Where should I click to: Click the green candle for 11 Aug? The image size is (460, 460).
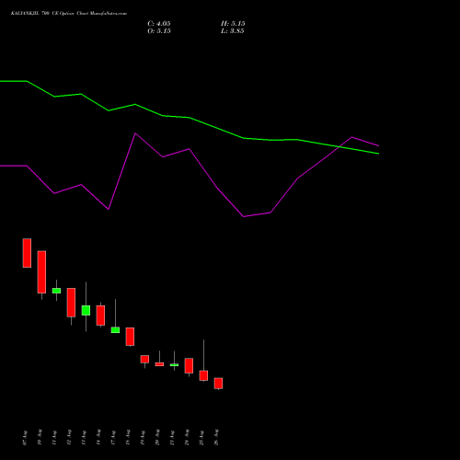pyautogui.click(x=56, y=291)
